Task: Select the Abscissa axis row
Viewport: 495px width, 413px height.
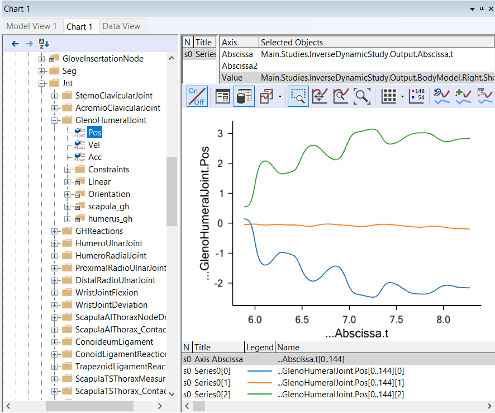Action: click(x=358, y=54)
